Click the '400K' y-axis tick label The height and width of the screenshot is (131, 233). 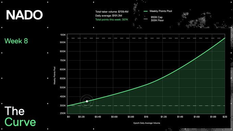point(63,96)
